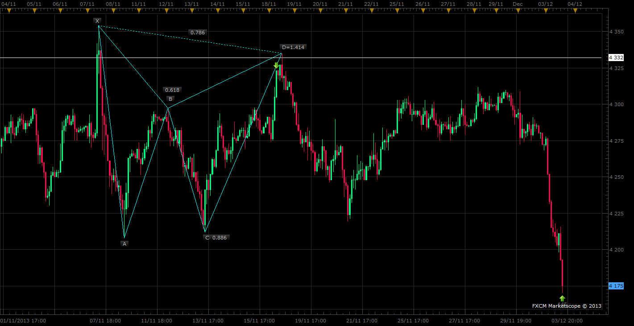The image size is (634, 326).
Task: Click the blue 4 175 current price tag
Action: (616, 286)
